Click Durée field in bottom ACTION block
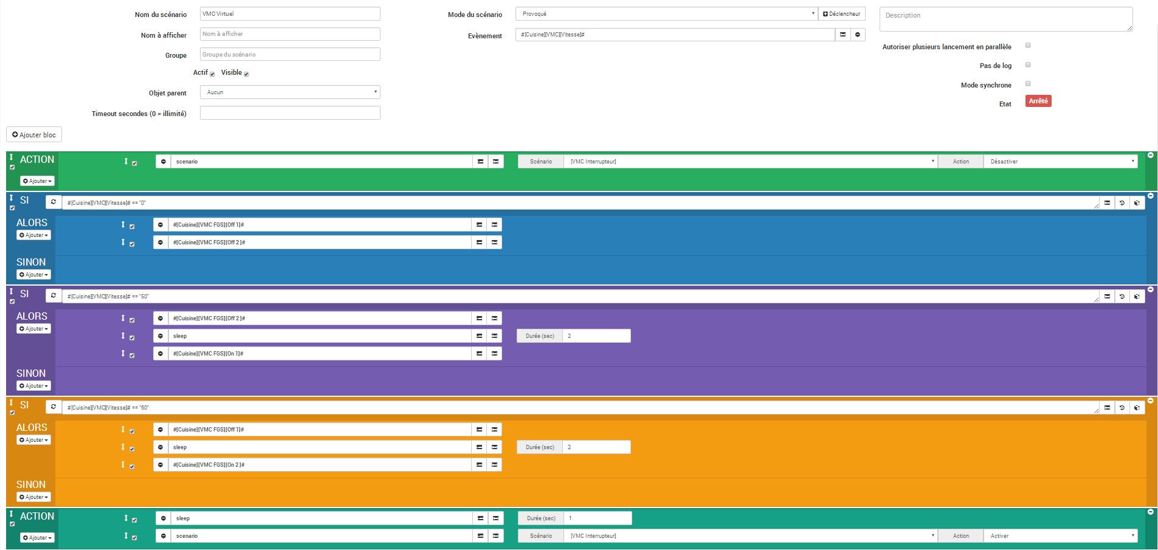Viewport: 1158px width, 550px height. click(x=598, y=518)
